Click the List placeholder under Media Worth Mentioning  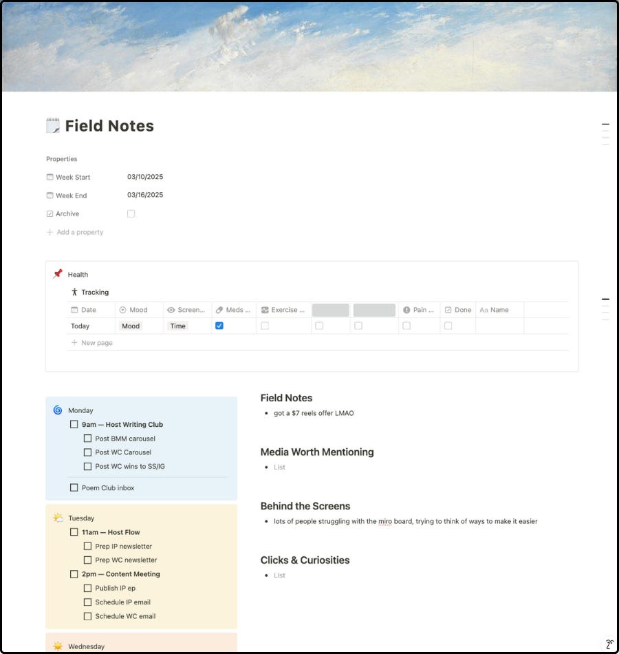click(x=279, y=467)
